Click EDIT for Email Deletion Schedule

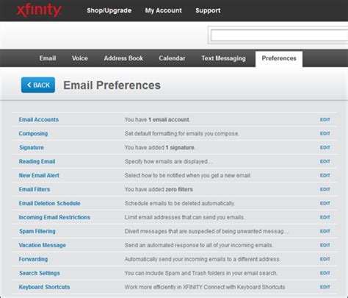click(x=325, y=203)
